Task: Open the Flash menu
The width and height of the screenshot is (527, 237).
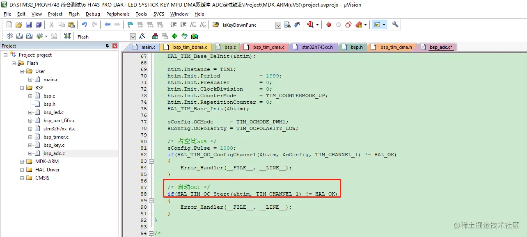Action: (74, 14)
